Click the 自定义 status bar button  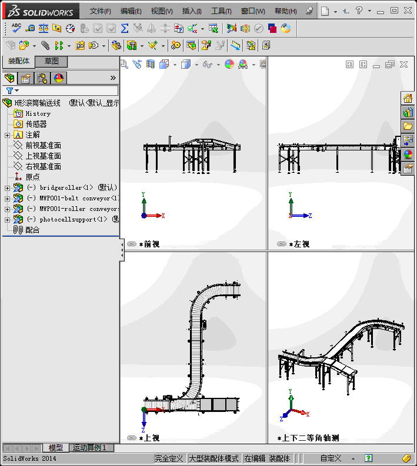click(x=331, y=458)
